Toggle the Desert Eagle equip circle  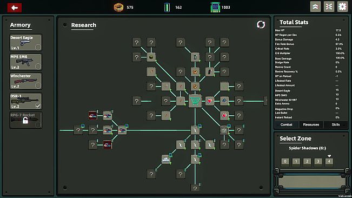(38, 47)
